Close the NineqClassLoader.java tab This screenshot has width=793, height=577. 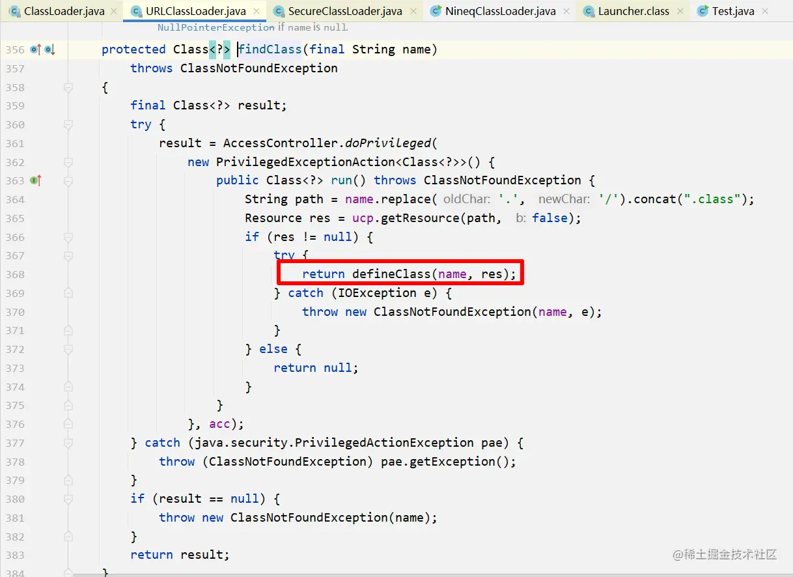tap(566, 11)
